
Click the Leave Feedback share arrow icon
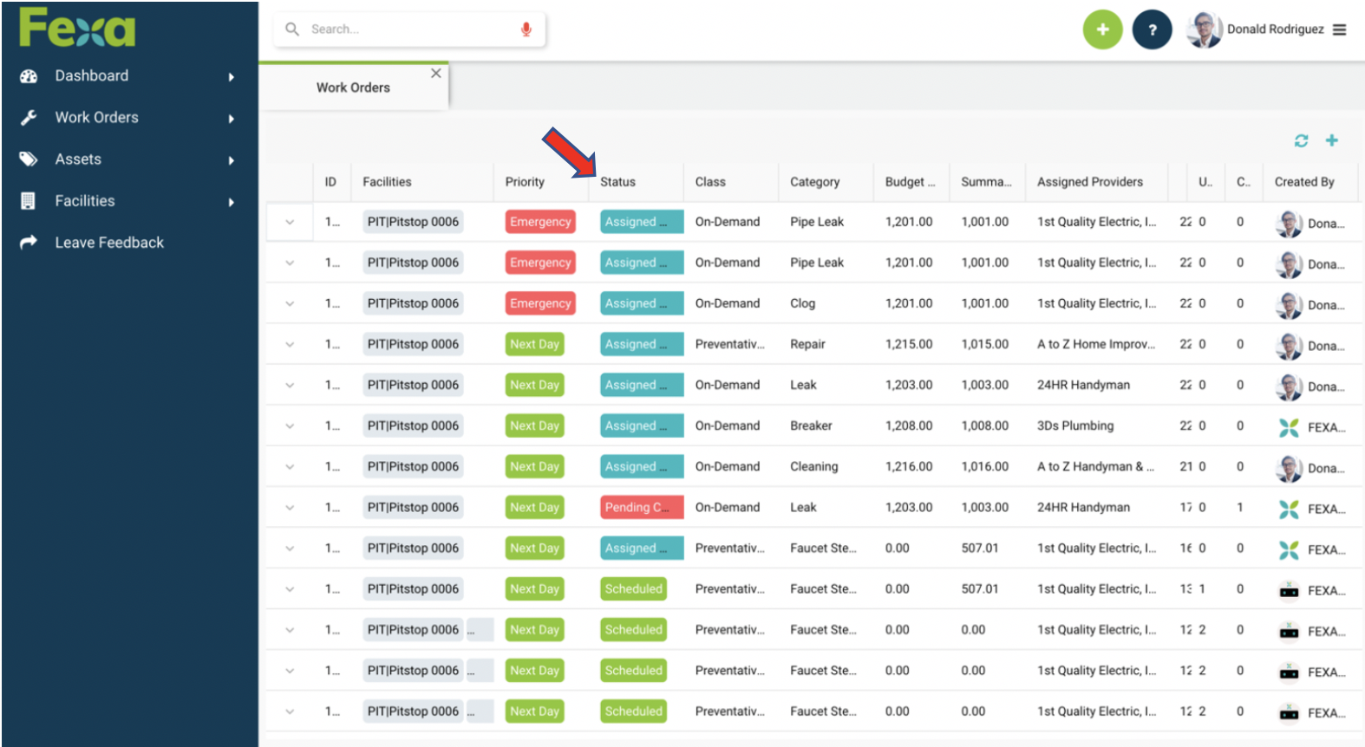(29, 243)
